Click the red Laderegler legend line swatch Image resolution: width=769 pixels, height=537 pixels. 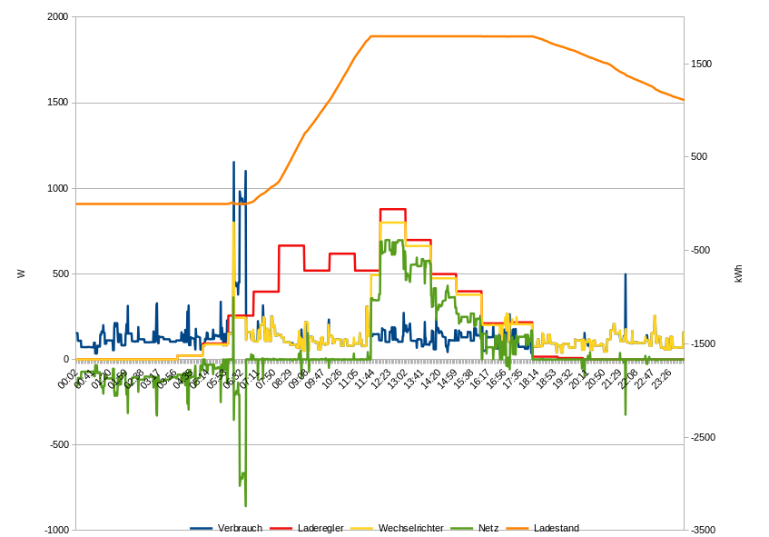(281, 528)
